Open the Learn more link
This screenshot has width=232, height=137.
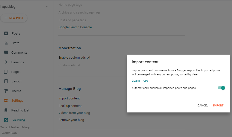point(140,81)
